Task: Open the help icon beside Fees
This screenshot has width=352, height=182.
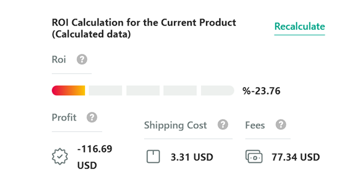Action: click(281, 125)
